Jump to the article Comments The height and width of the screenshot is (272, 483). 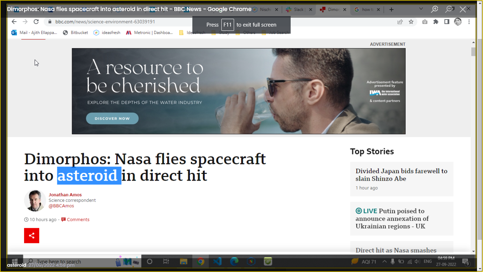click(x=75, y=220)
